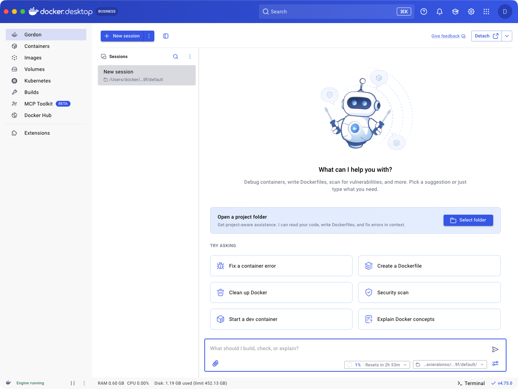The height and width of the screenshot is (389, 518).
Task: Choose the Fix a container error suggestion
Action: [x=281, y=266]
